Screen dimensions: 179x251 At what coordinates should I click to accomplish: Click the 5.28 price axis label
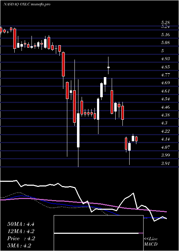[165, 23]
